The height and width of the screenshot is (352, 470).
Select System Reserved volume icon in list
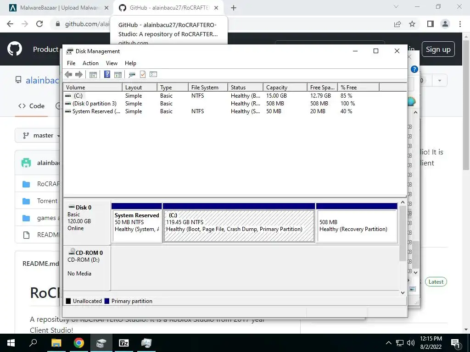pos(68,111)
